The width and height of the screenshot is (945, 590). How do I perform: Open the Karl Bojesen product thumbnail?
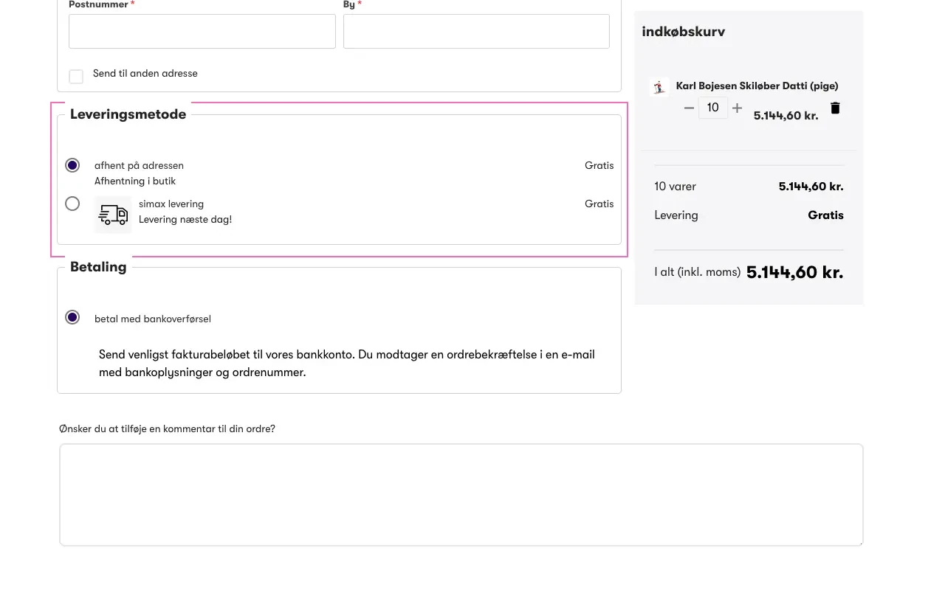tap(659, 87)
